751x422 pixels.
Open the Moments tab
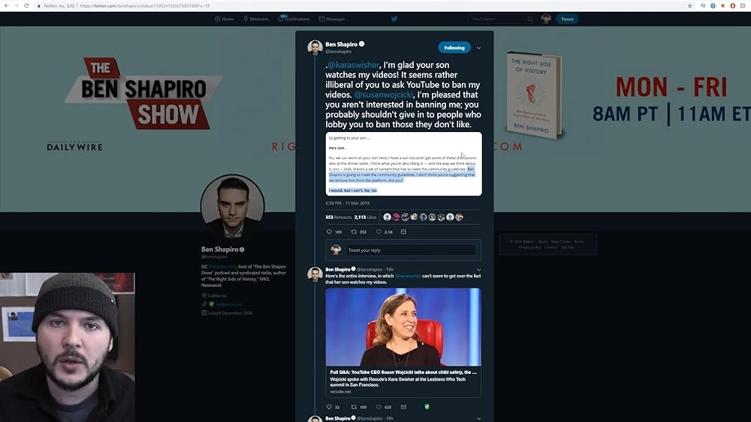pyautogui.click(x=256, y=19)
